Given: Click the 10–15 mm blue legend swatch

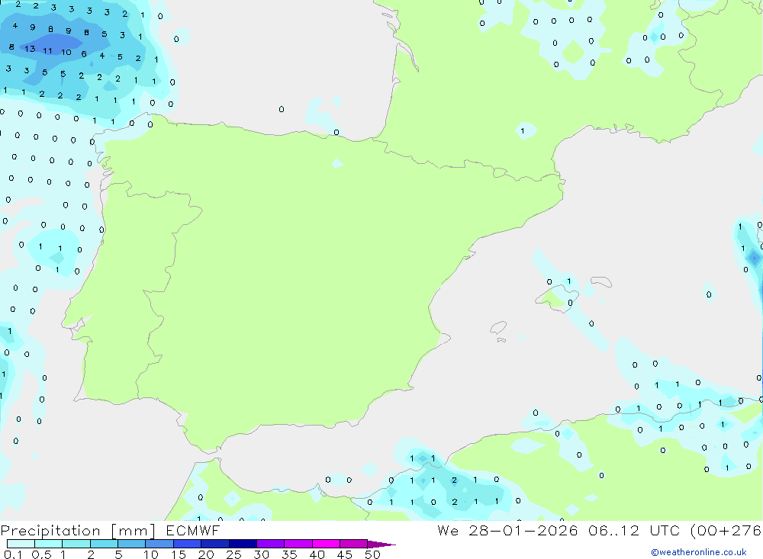Looking at the screenshot, I should [x=159, y=544].
